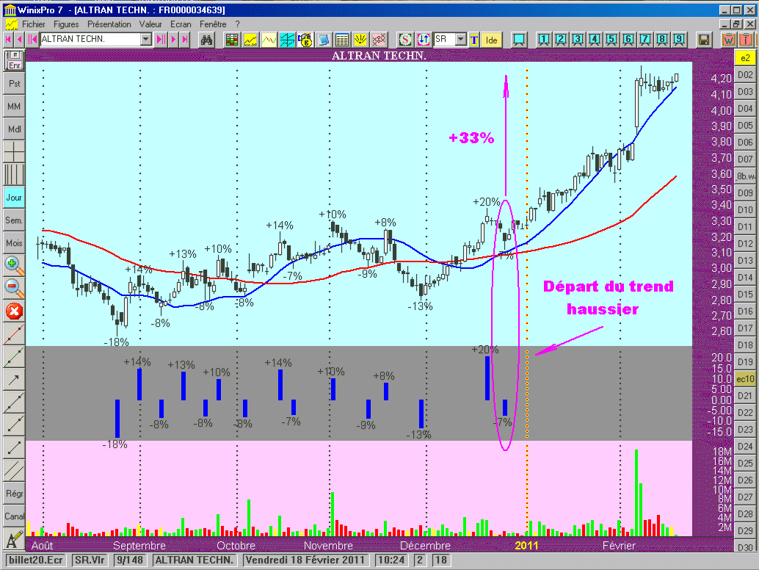Click the SR.Vlr status bar entry
This screenshot has width=759, height=570.
coord(90,560)
